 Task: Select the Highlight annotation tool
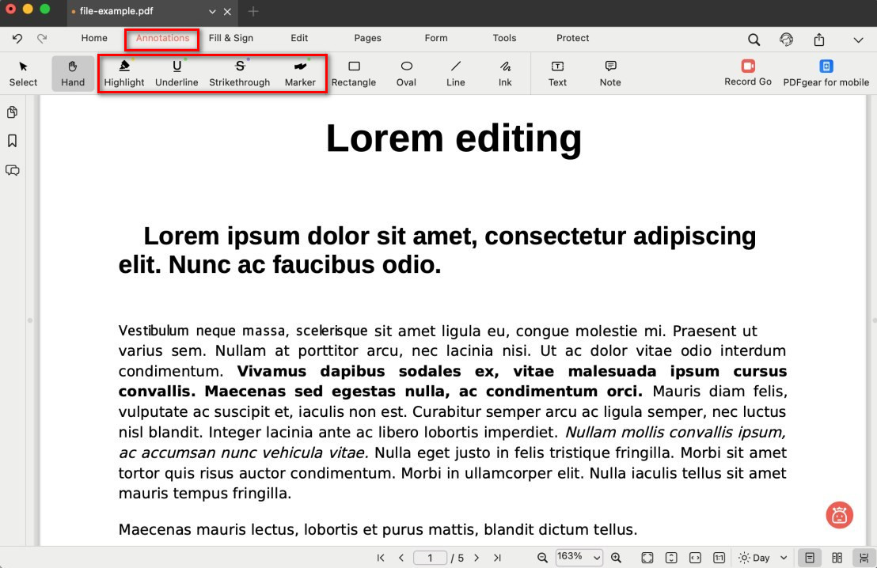[x=124, y=74]
